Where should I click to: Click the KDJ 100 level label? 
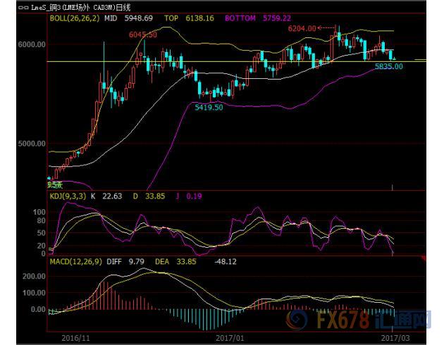(39, 212)
